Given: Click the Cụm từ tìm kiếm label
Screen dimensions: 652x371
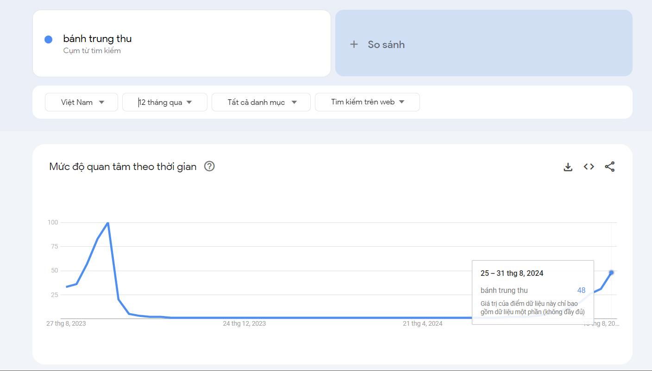Looking at the screenshot, I should [x=92, y=51].
